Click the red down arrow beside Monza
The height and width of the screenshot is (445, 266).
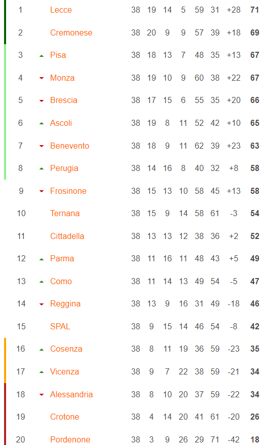(42, 78)
